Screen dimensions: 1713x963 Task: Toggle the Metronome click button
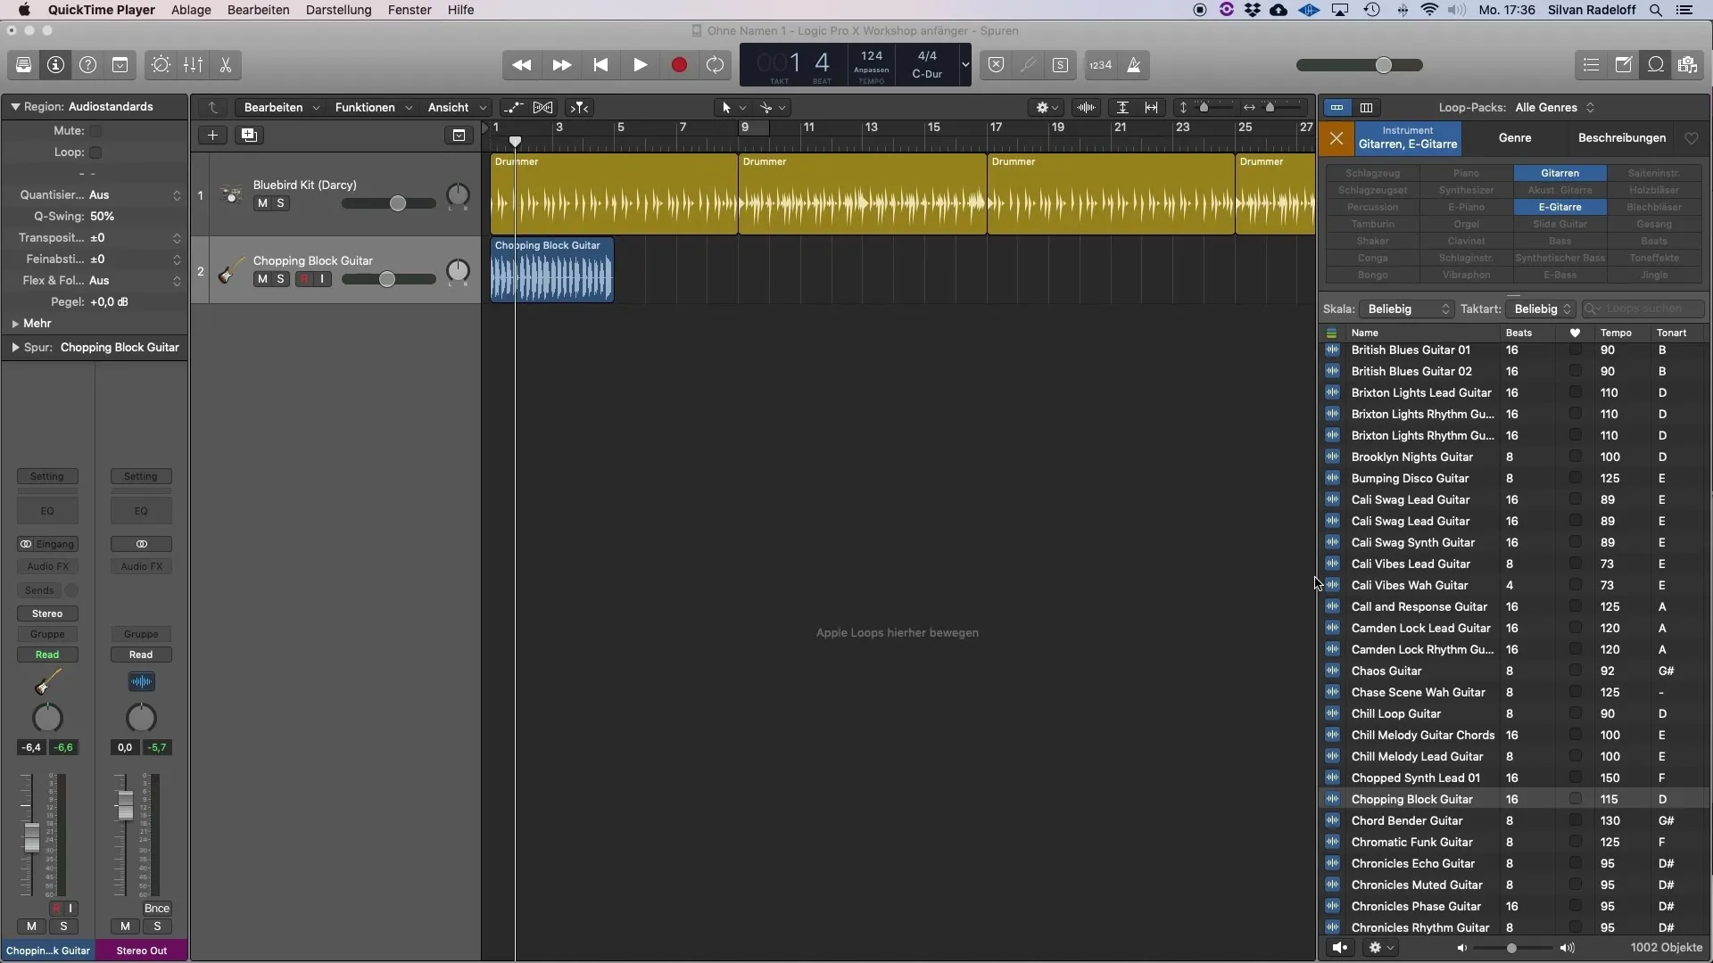pos(1134,65)
